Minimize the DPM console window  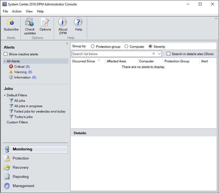pyautogui.click(x=188, y=4)
